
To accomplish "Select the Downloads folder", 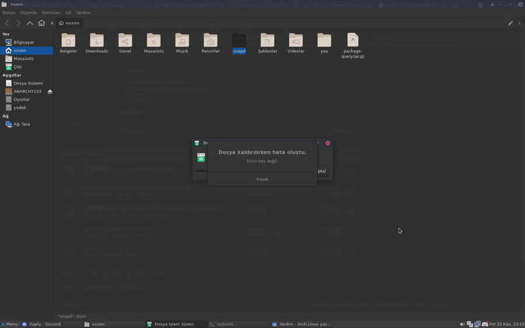I will [97, 43].
